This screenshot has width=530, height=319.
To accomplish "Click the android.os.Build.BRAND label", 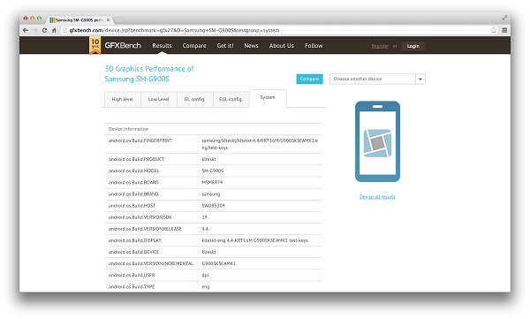I will (133, 194).
